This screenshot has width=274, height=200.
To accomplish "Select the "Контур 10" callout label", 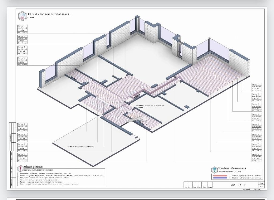I will coord(22,40).
